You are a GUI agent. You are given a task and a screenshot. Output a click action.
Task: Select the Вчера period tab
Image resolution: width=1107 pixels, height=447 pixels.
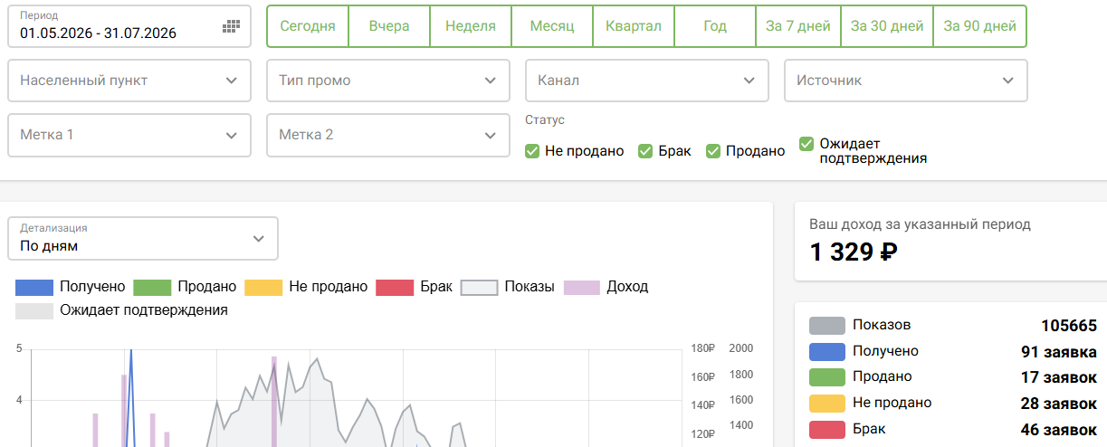coord(389,26)
